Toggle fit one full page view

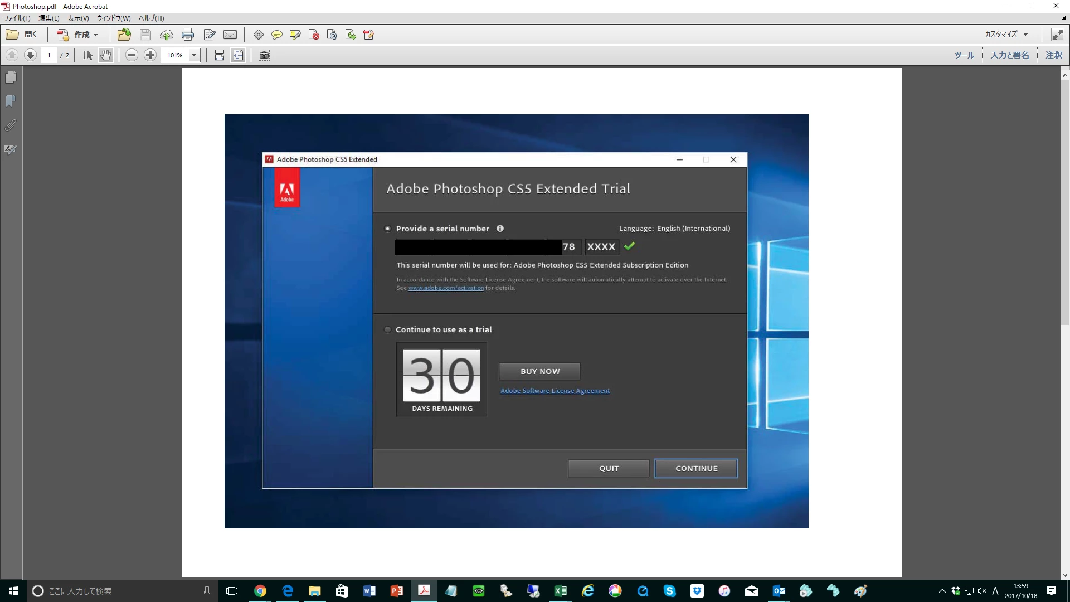238,55
